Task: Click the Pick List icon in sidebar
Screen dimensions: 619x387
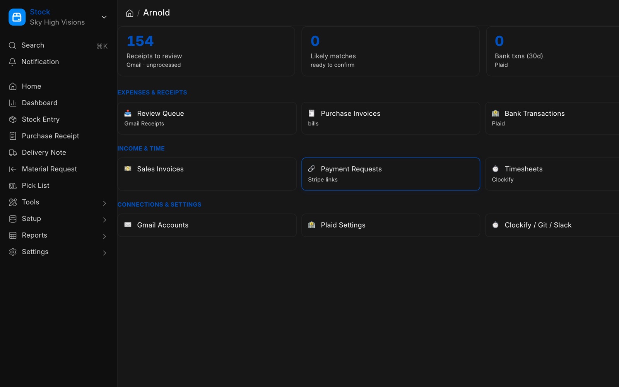Action: tap(13, 186)
